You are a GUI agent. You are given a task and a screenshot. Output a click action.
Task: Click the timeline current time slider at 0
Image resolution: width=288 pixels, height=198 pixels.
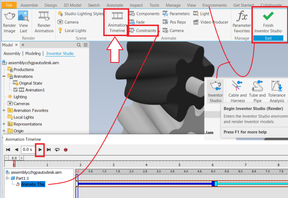[14, 164]
